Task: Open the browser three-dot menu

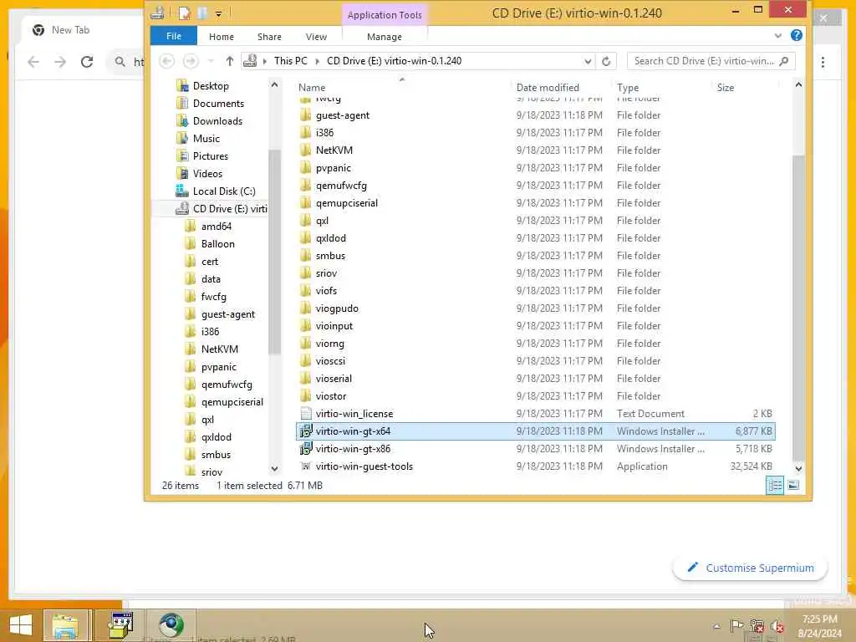Action: click(823, 62)
